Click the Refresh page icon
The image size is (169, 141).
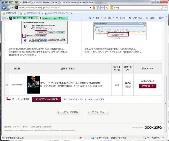point(102,8)
